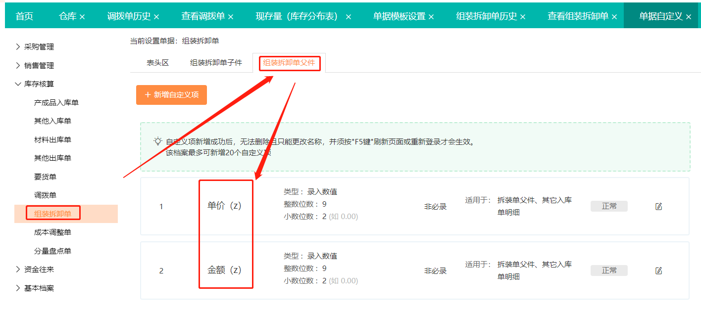Click 正常 status badge for 单价(z)

609,206
